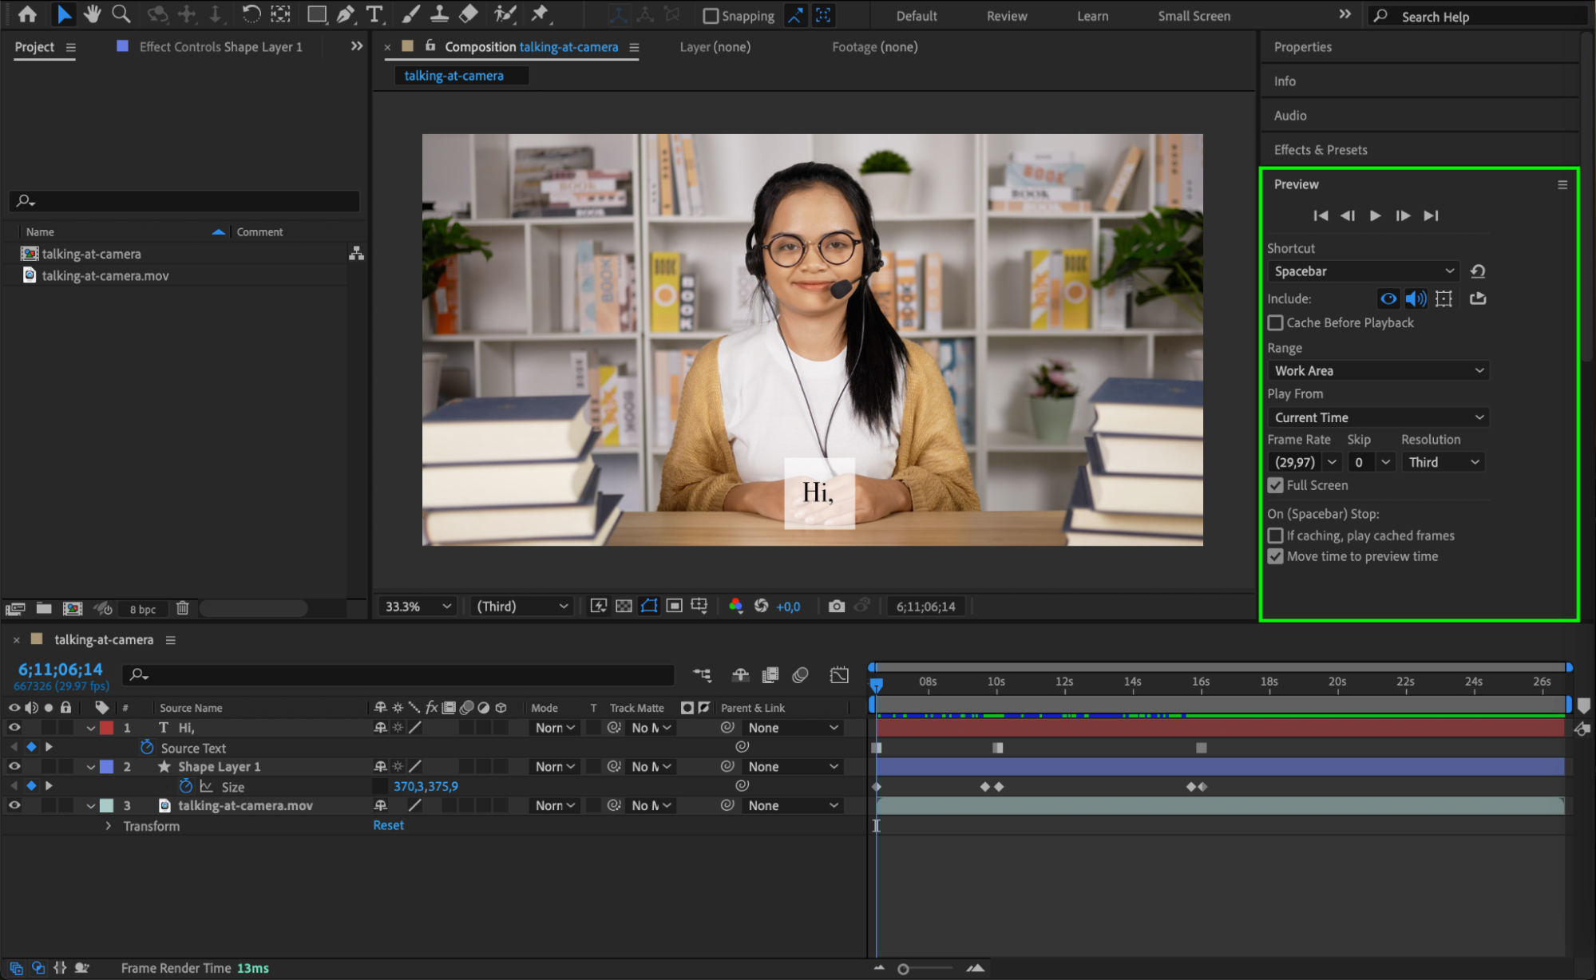Screen dimensions: 1596x980
Task: Open the Range Work Area dropdown
Action: point(1377,370)
